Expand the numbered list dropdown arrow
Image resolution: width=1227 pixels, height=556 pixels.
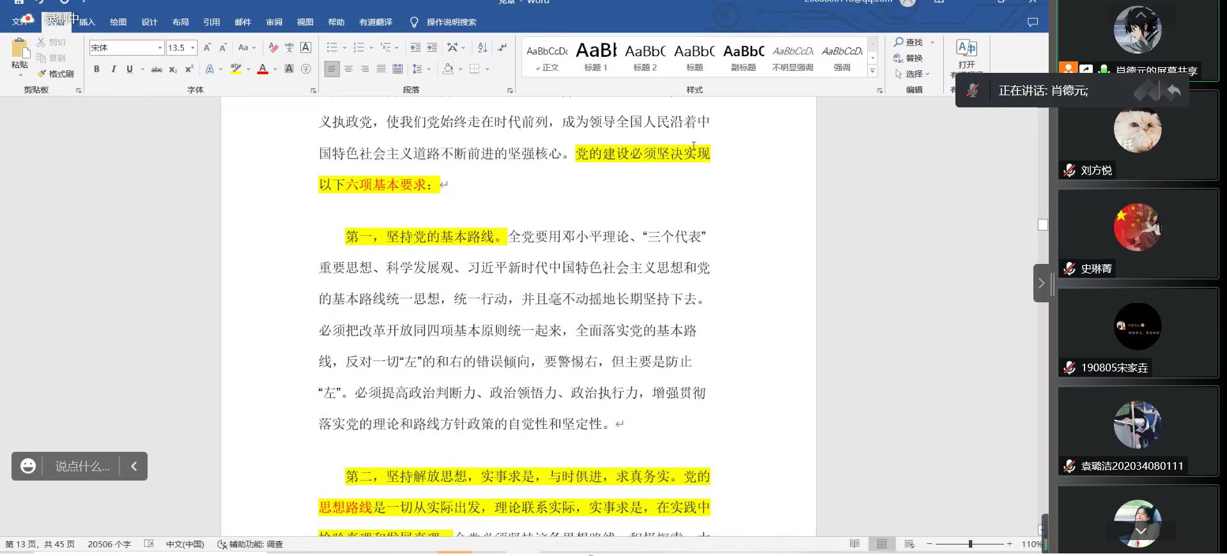point(371,47)
